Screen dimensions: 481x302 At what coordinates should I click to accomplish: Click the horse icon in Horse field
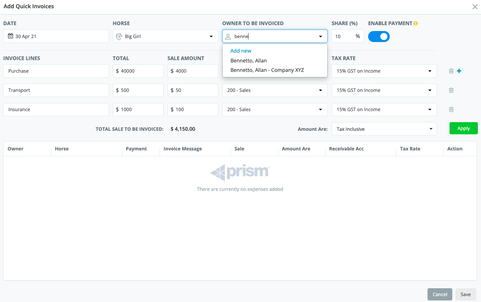119,37
